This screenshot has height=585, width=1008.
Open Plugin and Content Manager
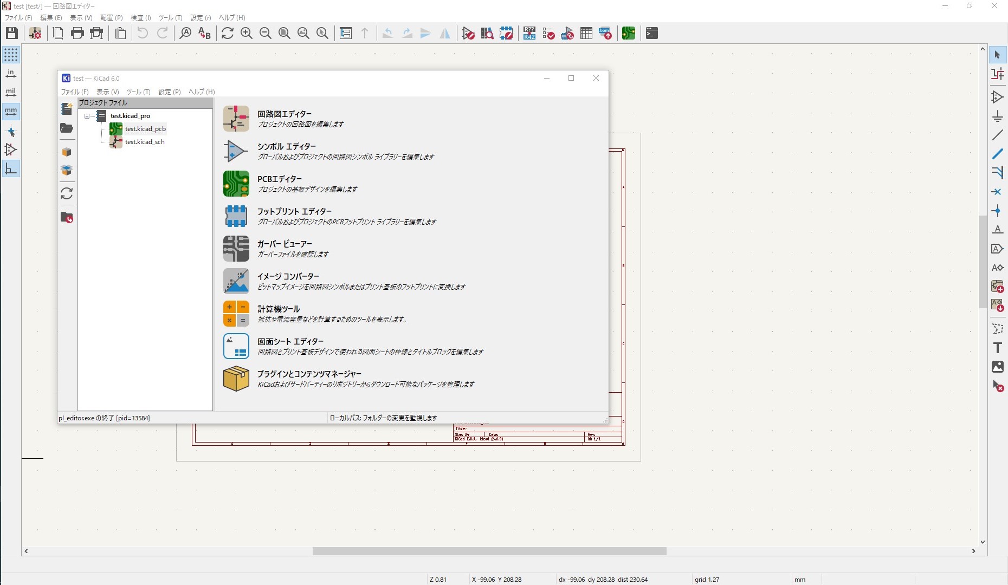[236, 379]
